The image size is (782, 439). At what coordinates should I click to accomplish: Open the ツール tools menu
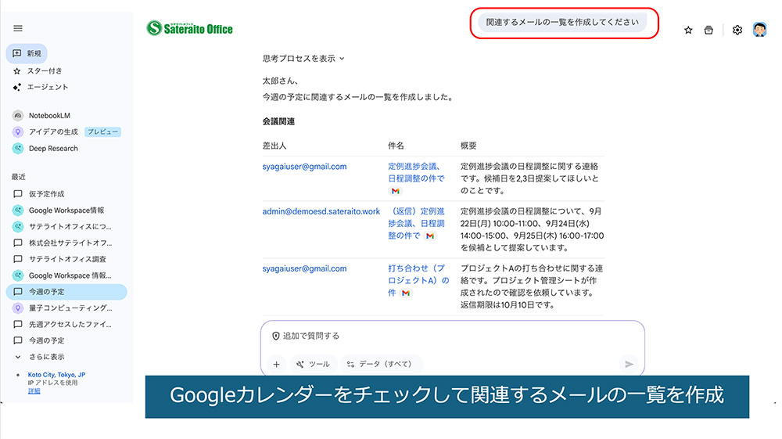pos(313,364)
